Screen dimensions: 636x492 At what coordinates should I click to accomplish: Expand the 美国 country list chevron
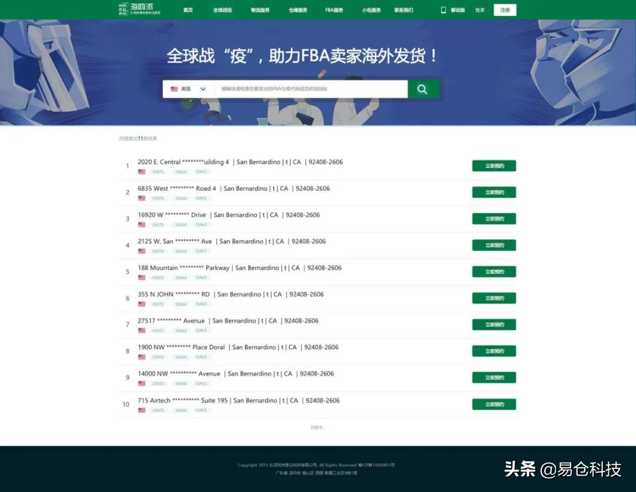[x=203, y=89]
